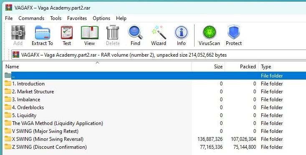Click the '5. Liquidity' folder name
The width and height of the screenshot is (306, 155).
click(24, 115)
